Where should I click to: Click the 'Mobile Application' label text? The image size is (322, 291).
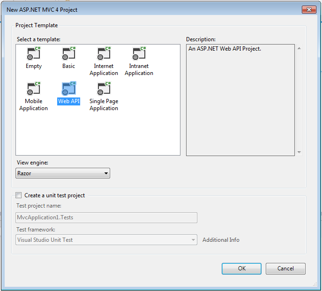click(33, 105)
